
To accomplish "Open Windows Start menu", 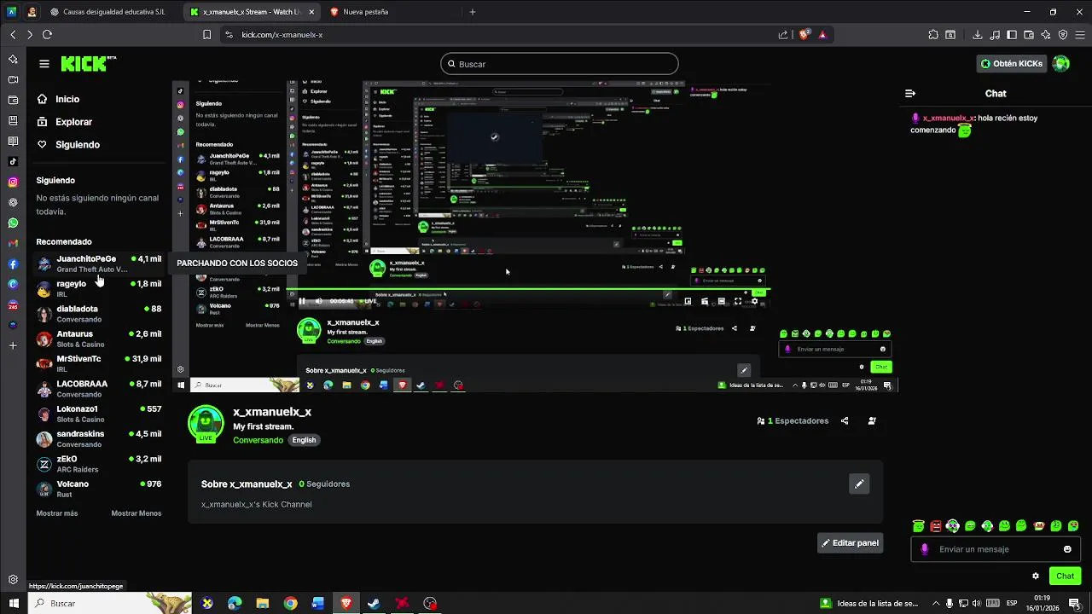I will 14,603.
